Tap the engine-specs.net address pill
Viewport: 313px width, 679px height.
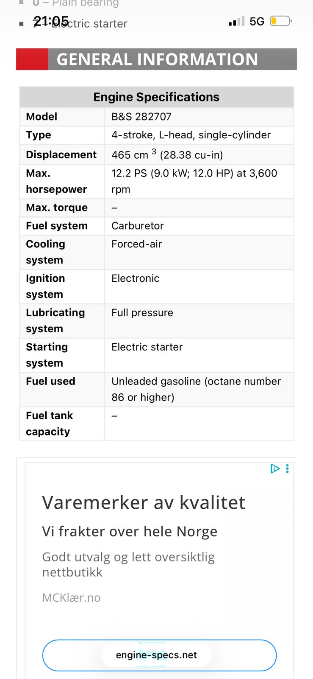click(156, 655)
